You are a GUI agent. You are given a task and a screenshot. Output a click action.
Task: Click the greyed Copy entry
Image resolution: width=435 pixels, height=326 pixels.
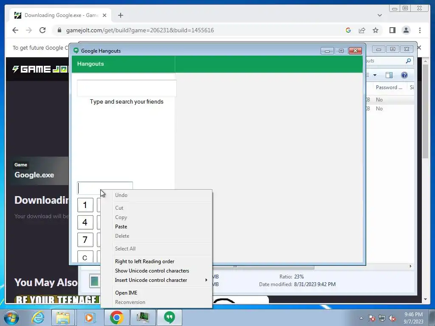[x=121, y=217]
